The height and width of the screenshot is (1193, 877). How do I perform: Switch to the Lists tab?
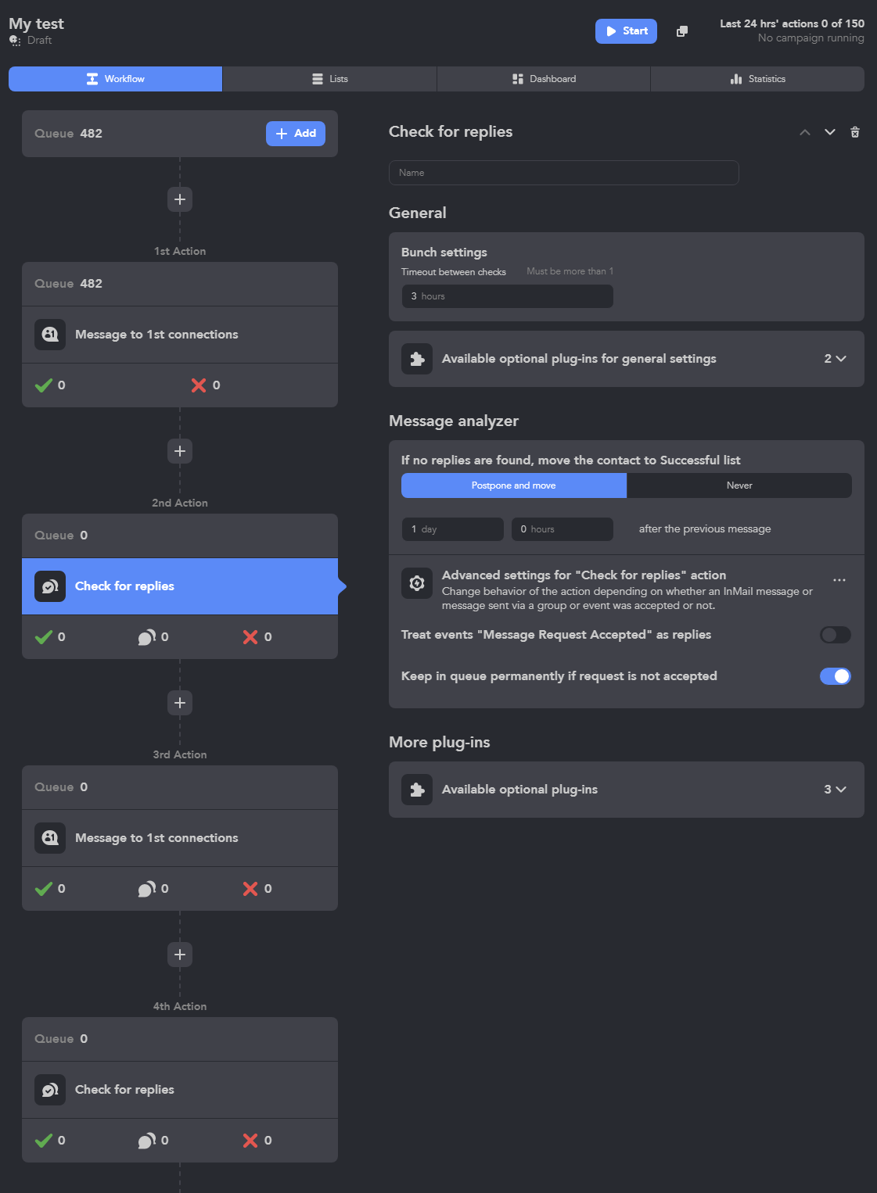pyautogui.click(x=329, y=79)
